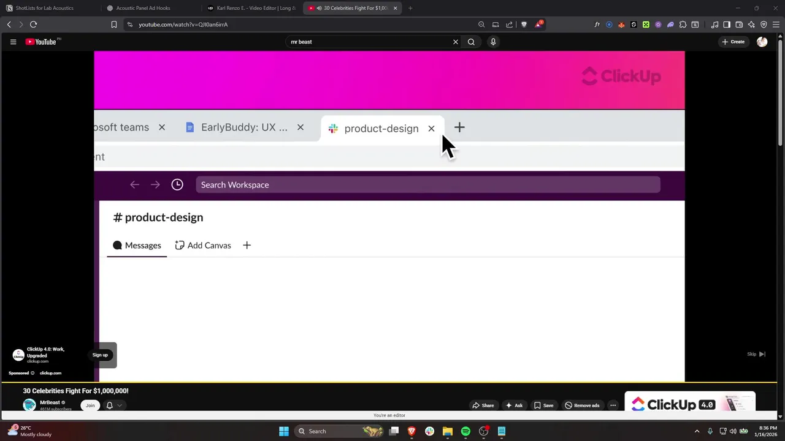
Task: Go back with the browser back arrow
Action: click(x=9, y=24)
